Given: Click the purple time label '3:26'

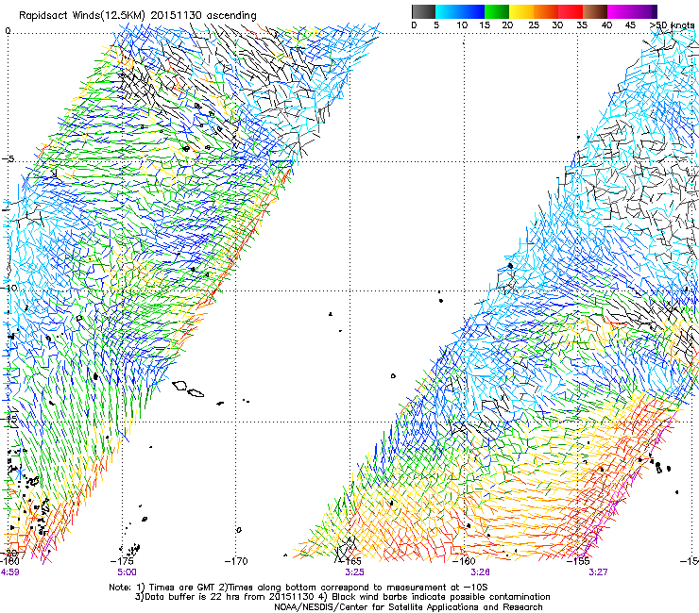Looking at the screenshot, I should 481,572.
